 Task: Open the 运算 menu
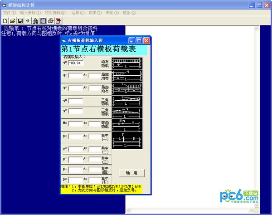[x=76, y=13]
